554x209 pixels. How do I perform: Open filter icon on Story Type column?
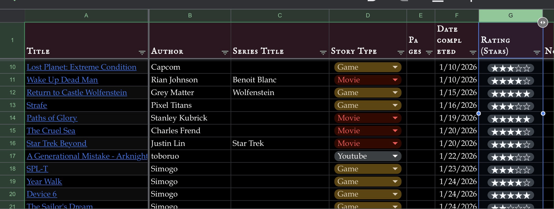pos(401,53)
